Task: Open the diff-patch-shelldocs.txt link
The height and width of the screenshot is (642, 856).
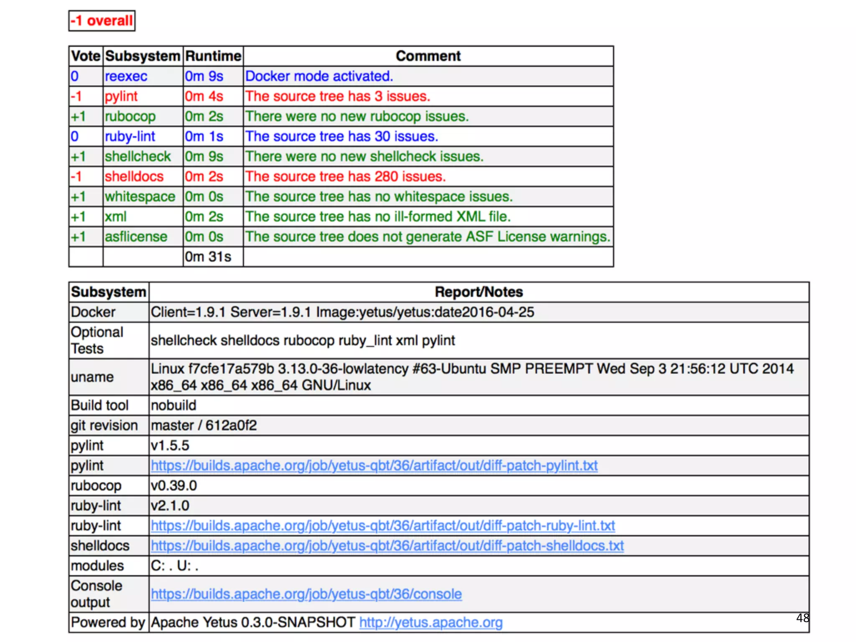Action: [x=387, y=546]
